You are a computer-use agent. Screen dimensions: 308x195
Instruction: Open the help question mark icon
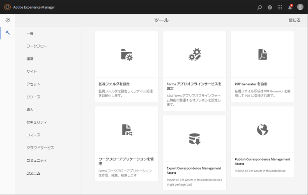[x=270, y=7]
